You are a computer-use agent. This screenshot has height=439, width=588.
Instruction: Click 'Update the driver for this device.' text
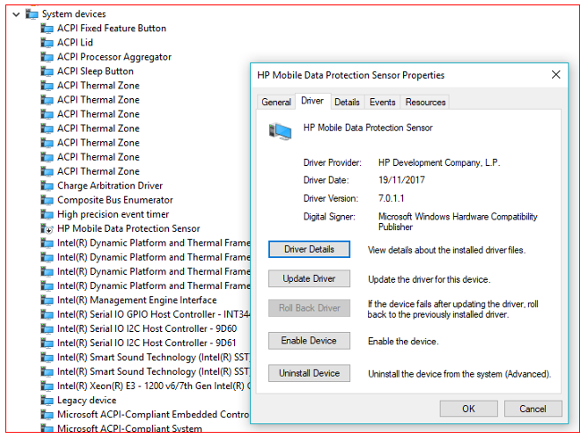pos(429,280)
